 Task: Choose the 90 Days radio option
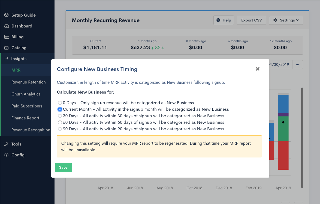tap(60, 129)
